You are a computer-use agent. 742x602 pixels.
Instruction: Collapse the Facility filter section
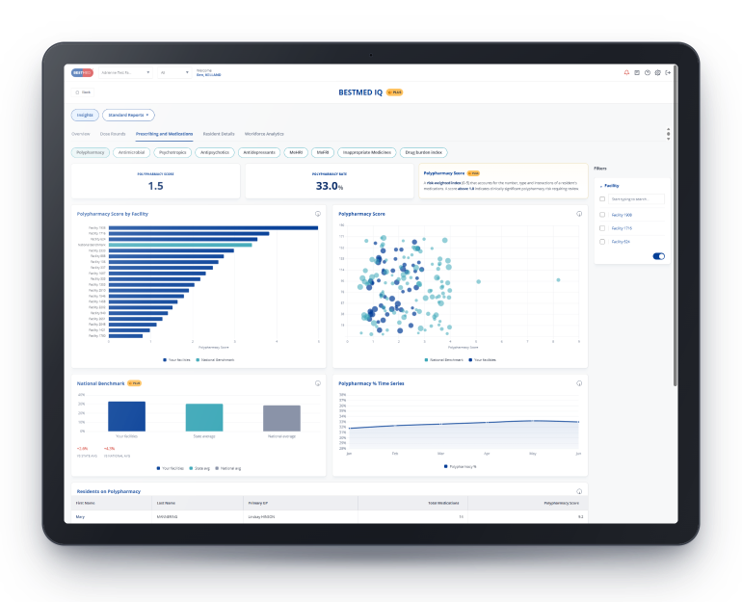click(x=609, y=186)
